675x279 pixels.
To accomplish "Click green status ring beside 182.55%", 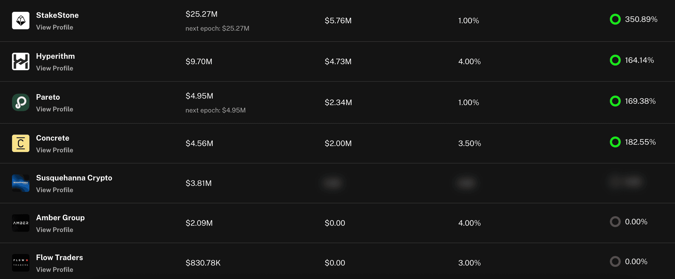I will [615, 142].
